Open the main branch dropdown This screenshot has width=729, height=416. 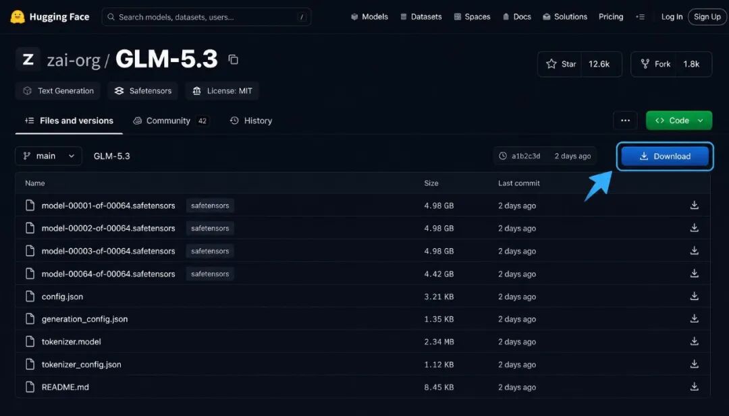coord(49,156)
